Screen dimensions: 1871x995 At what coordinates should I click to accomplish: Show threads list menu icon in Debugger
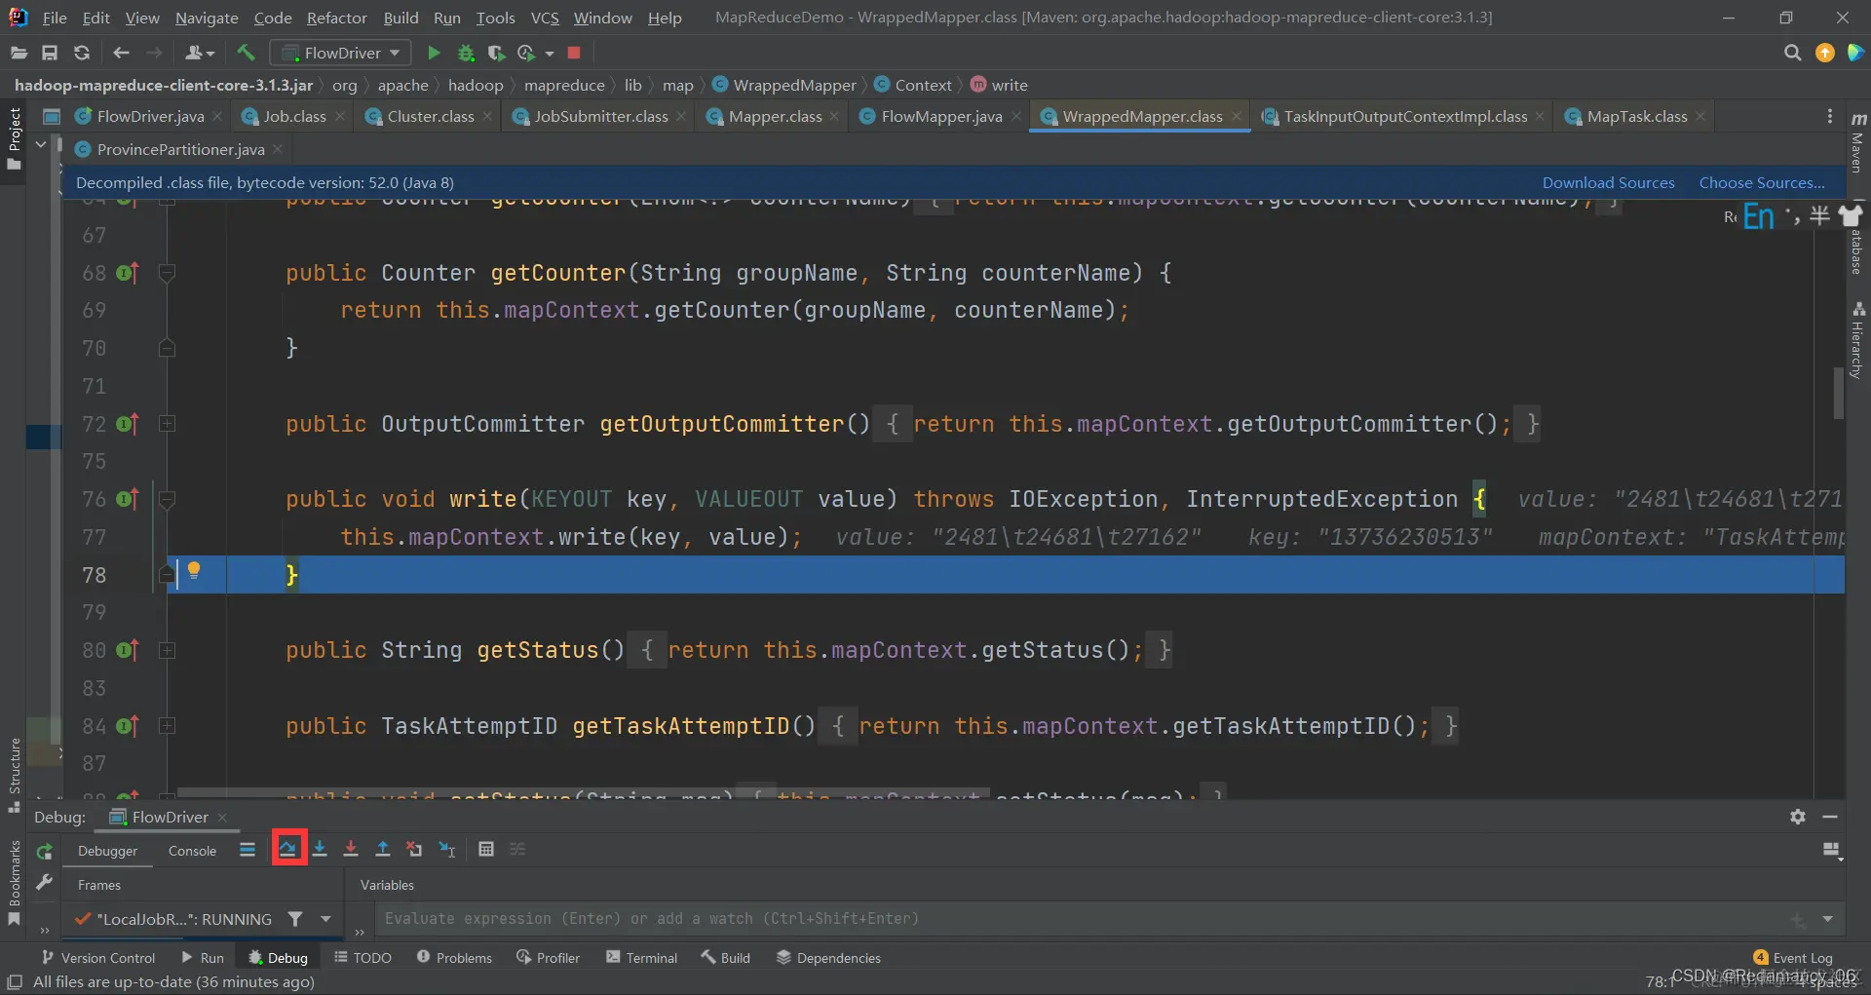tap(248, 850)
